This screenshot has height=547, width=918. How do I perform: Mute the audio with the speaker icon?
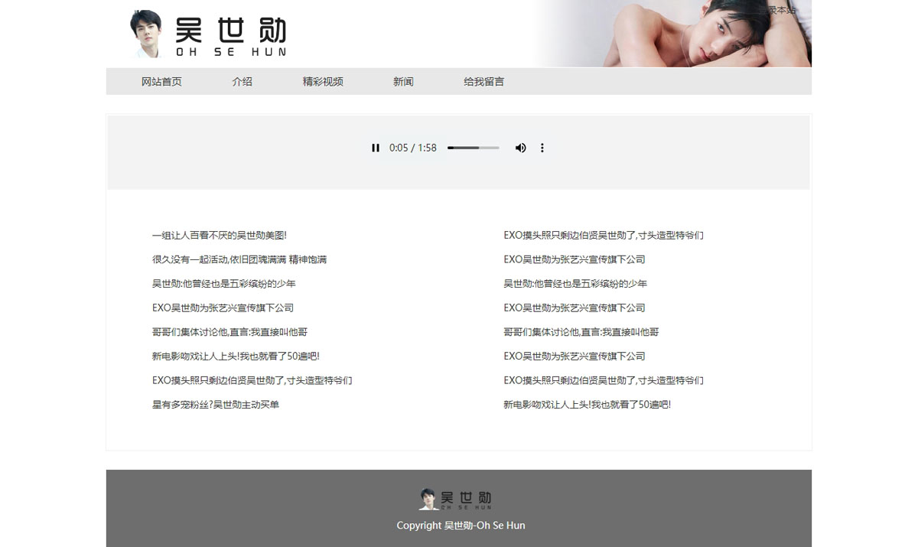tap(521, 148)
